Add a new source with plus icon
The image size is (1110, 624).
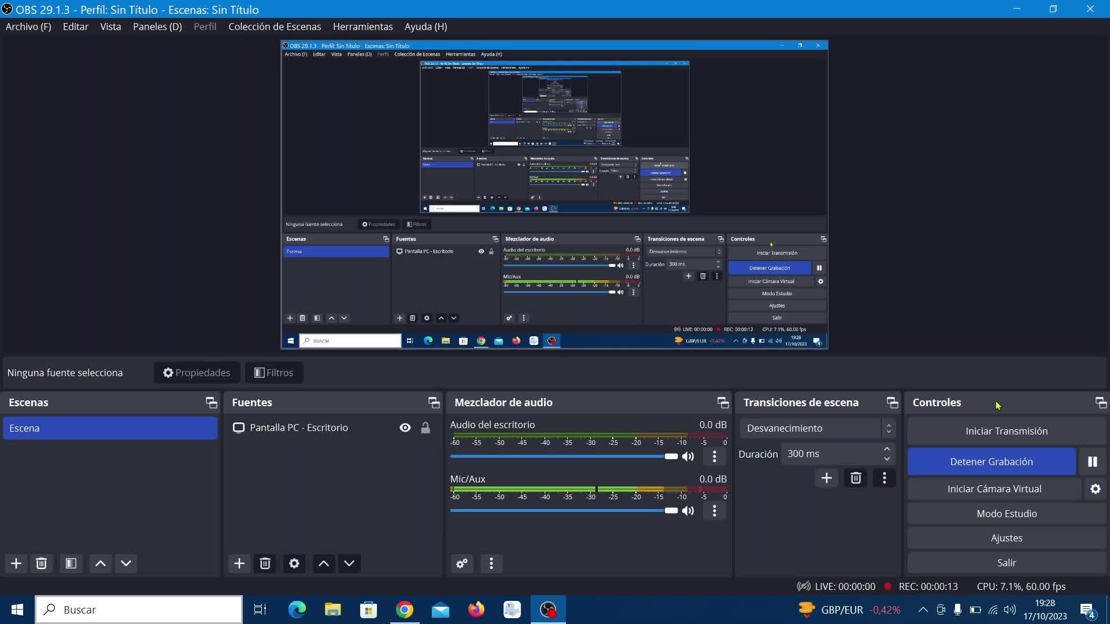[x=239, y=563]
